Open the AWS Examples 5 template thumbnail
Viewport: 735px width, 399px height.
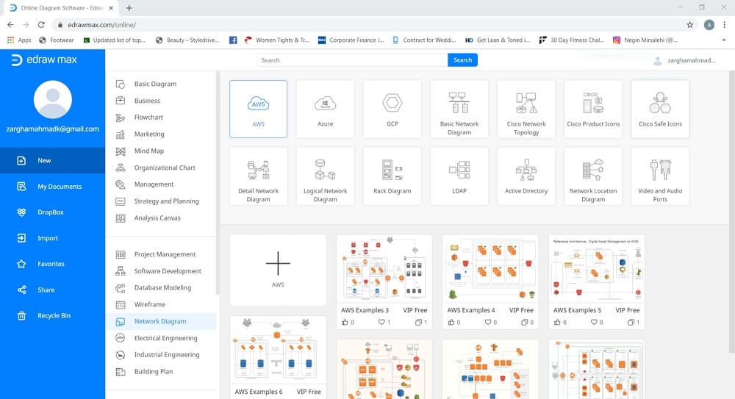(597, 269)
